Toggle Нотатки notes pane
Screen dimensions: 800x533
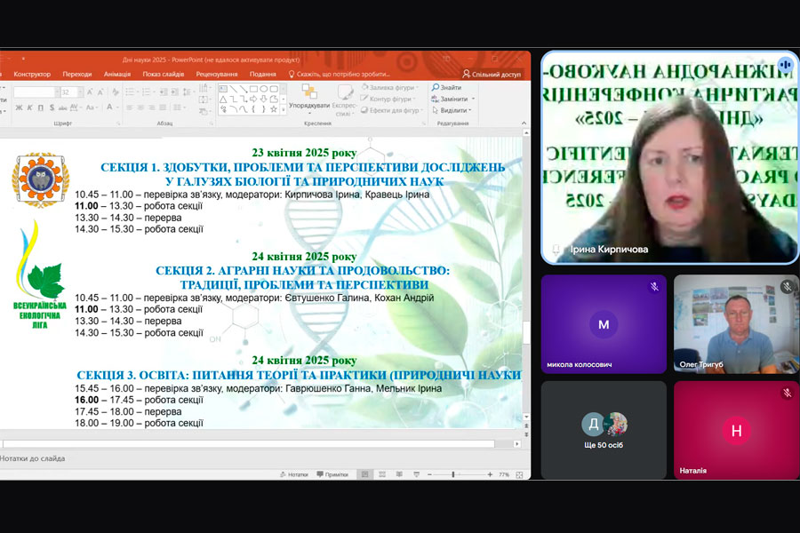(292, 474)
